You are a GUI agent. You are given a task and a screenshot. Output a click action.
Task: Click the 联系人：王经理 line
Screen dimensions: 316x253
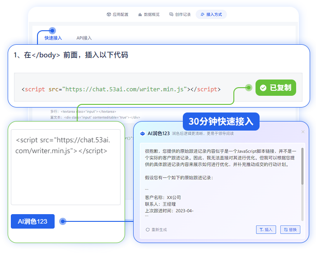tap(160, 204)
